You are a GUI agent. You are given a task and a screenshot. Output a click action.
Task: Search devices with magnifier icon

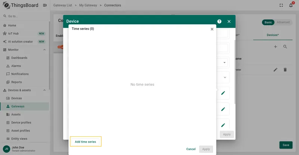pos(285,47)
